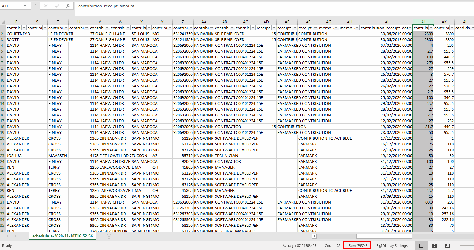Switch to Page Layout view
Screen dimensions: 474x250
coord(434,246)
